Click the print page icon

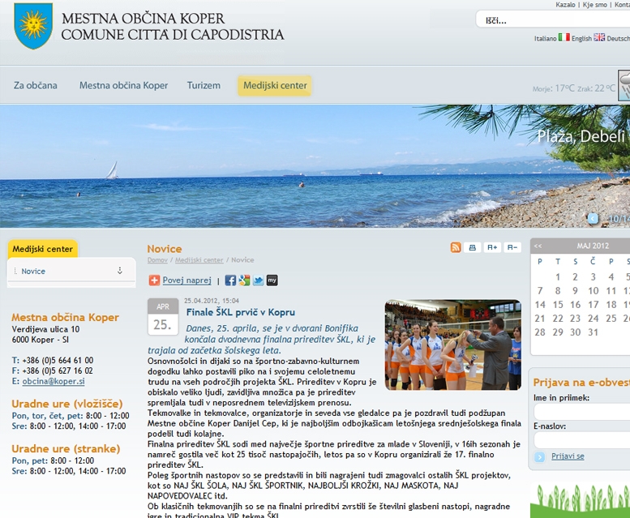point(473,247)
